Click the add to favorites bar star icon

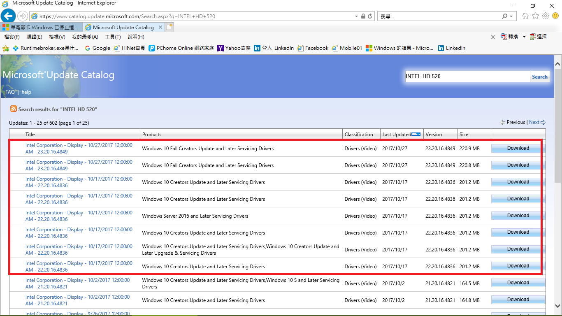point(6,48)
